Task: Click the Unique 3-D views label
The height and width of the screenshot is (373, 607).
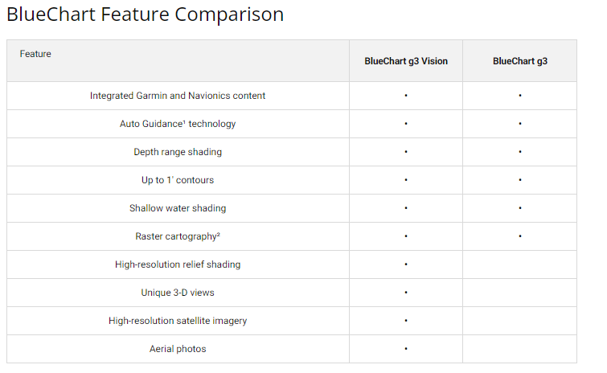Action: [x=178, y=293]
